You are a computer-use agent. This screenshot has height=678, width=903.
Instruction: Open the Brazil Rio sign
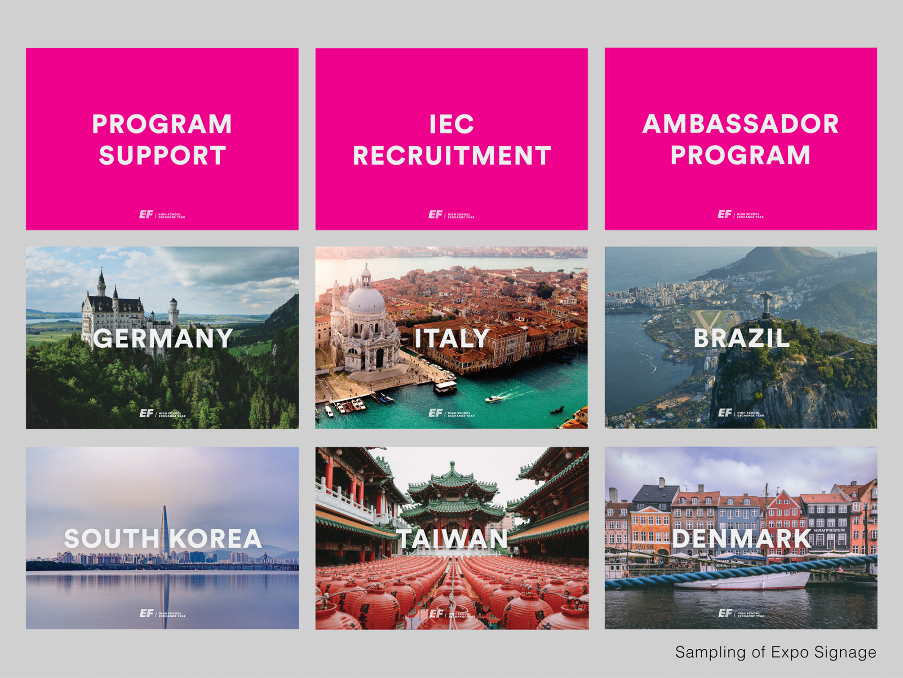[741, 337]
